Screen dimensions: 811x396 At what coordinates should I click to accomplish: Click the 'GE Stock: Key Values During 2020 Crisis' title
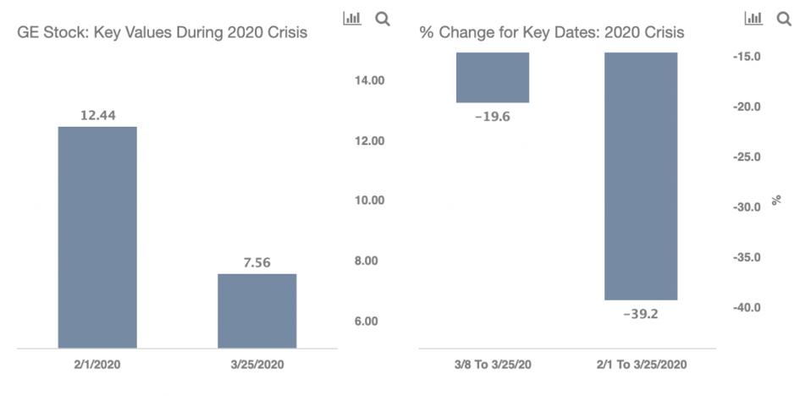pyautogui.click(x=163, y=33)
